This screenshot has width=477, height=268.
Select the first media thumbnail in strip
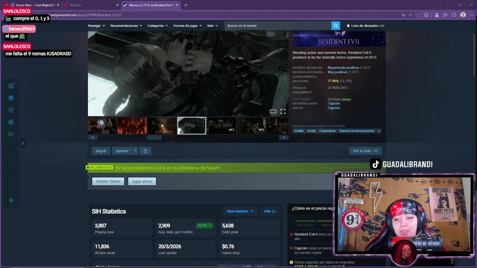[x=102, y=126]
